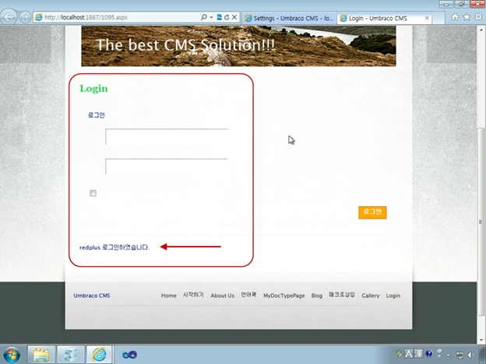Click the orange 로그인 button
The height and width of the screenshot is (364, 486).
click(372, 212)
